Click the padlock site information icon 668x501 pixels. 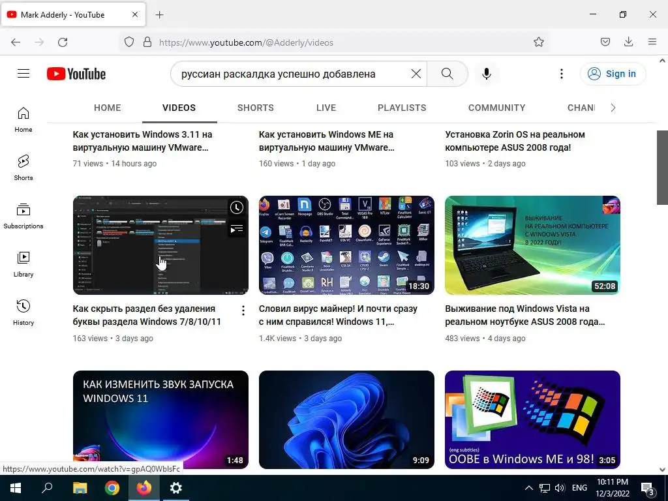pos(147,42)
